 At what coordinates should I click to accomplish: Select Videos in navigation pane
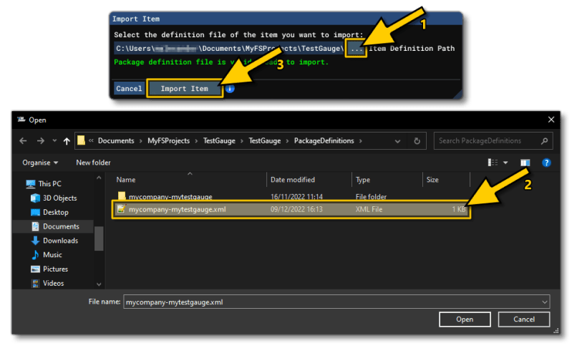click(53, 284)
